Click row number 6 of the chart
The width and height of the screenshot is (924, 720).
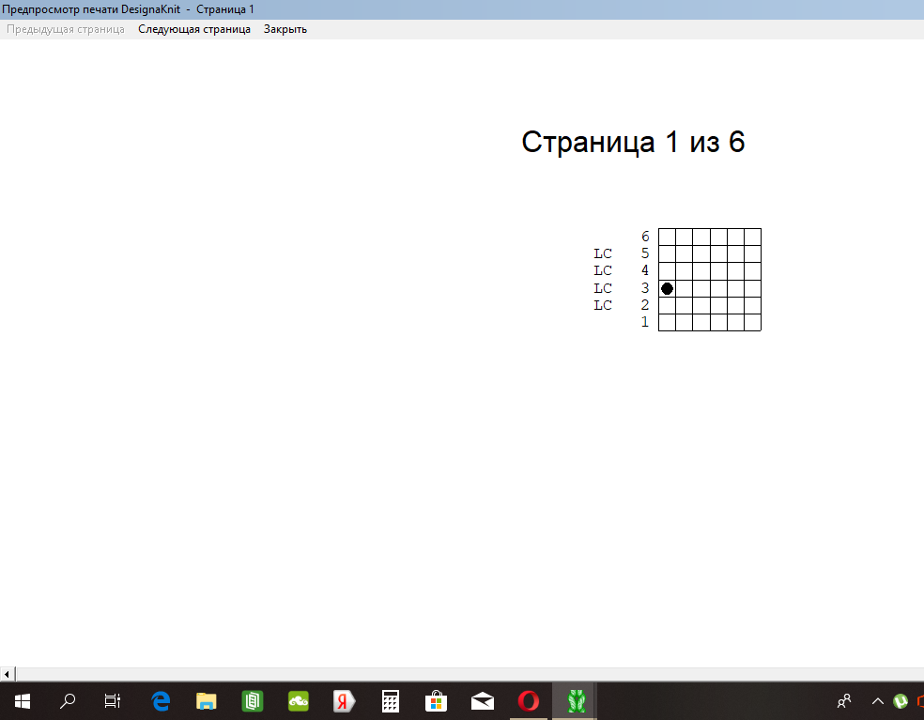(x=645, y=237)
